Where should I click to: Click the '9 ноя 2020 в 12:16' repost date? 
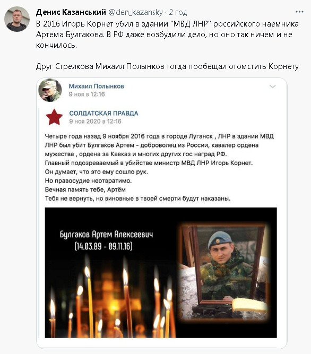[x=95, y=121]
